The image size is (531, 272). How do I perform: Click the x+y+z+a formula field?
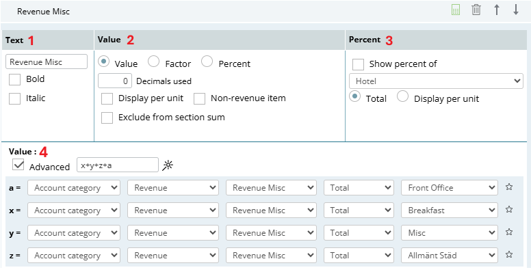coord(118,165)
